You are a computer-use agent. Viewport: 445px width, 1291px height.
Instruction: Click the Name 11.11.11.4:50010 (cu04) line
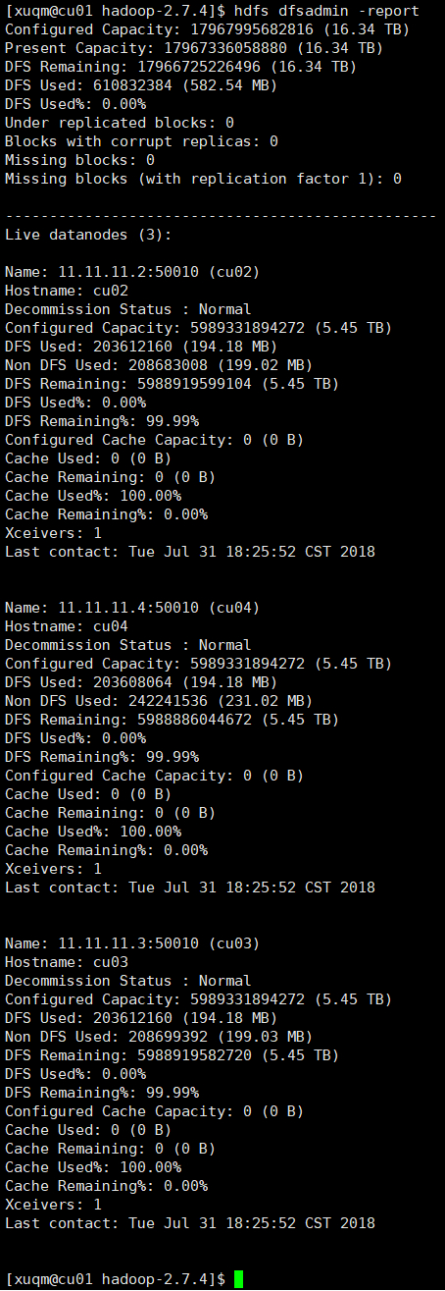[x=132, y=608]
